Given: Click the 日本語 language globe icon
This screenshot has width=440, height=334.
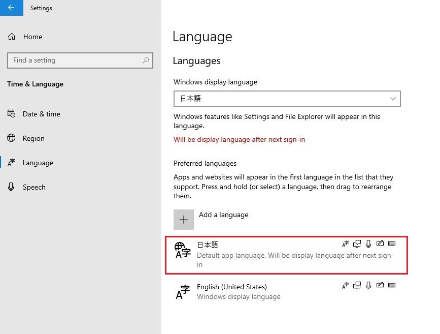Looking at the screenshot, I should click(x=182, y=250).
